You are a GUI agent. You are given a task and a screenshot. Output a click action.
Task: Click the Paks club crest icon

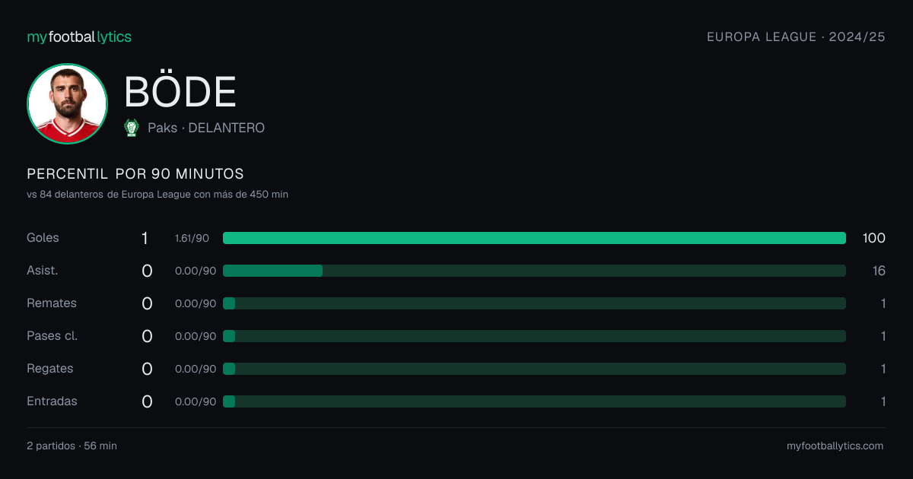point(132,128)
